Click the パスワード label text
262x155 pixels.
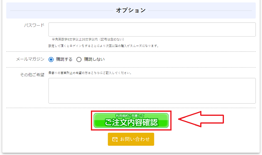pos(34,25)
